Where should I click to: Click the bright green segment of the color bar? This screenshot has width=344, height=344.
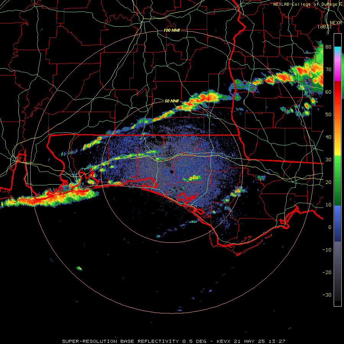point(338,164)
